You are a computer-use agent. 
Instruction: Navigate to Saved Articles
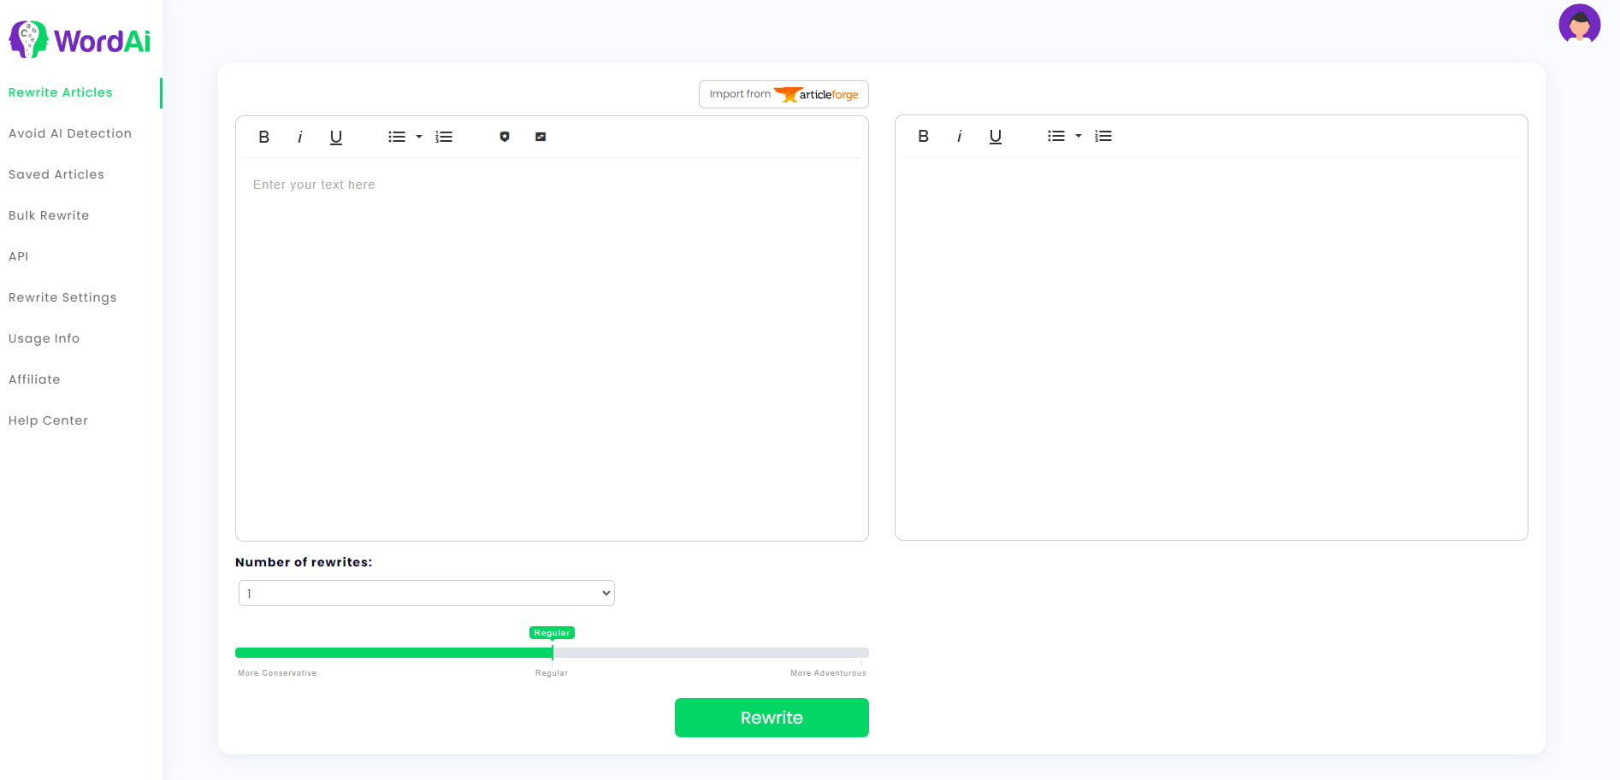click(56, 174)
